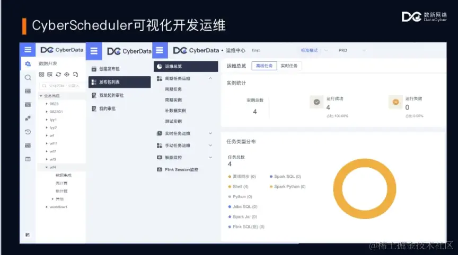Toggle the 离线同步 (0) legend entry
This screenshot has height=255, width=458.
[242, 176]
